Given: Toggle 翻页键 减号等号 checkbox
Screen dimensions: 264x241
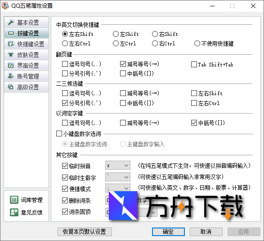Looking at the screenshot, I should click(123, 64).
